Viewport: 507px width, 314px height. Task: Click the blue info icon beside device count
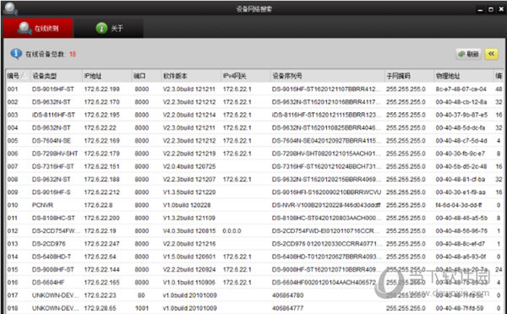pyautogui.click(x=16, y=54)
